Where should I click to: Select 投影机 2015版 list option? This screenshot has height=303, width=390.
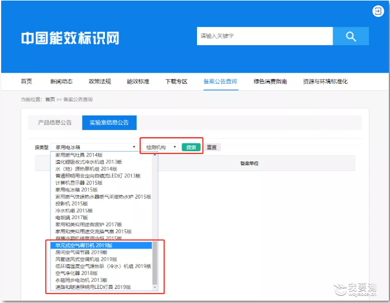pyautogui.click(x=101, y=204)
